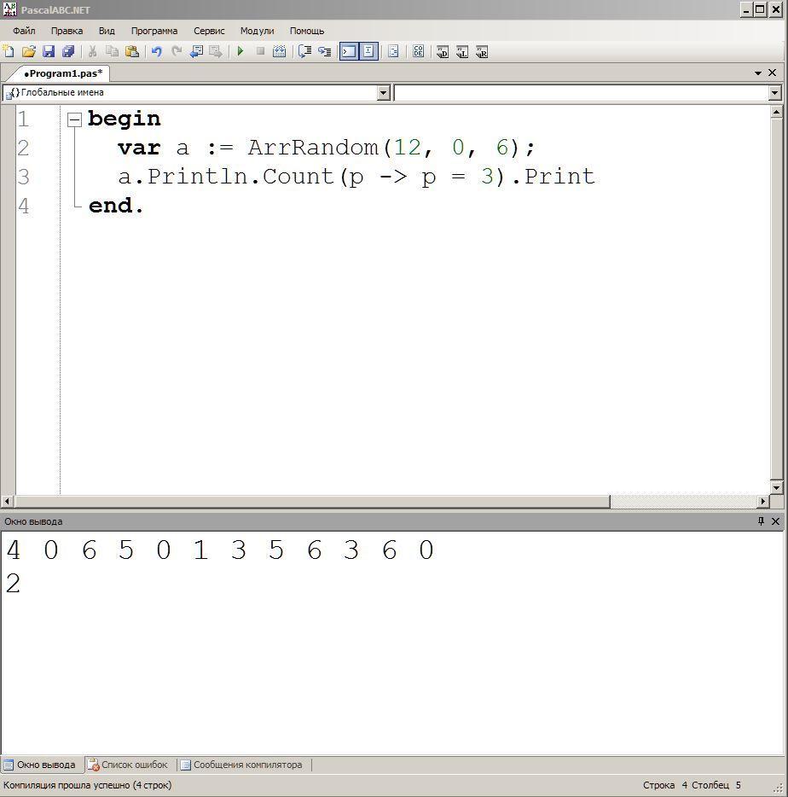The width and height of the screenshot is (788, 797).
Task: Undo the last edit with the blue arrow
Action: [x=156, y=51]
